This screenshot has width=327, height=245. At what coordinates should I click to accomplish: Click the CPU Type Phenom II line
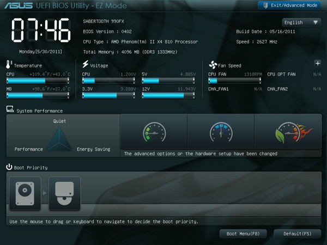pyautogui.click(x=141, y=42)
